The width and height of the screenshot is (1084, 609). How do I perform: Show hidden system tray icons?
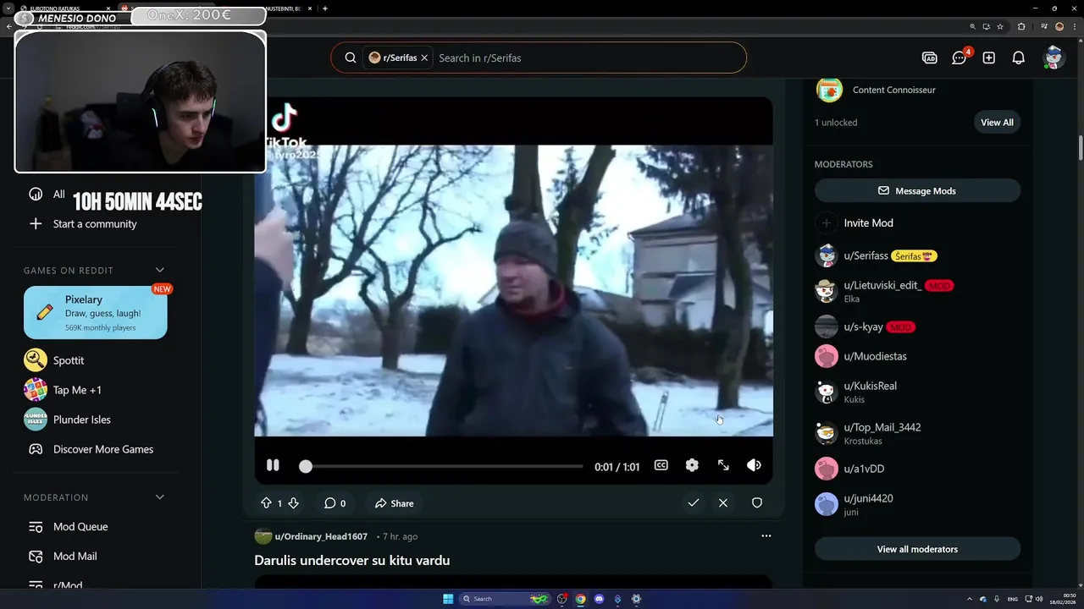click(x=971, y=599)
